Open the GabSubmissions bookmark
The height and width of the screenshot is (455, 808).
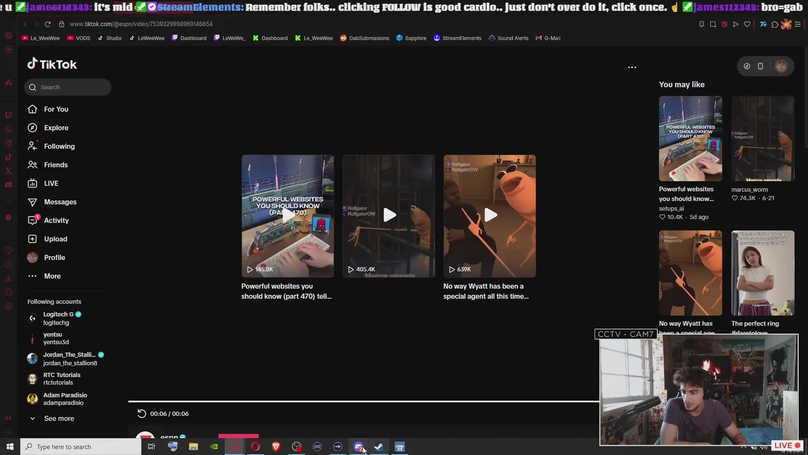(364, 38)
